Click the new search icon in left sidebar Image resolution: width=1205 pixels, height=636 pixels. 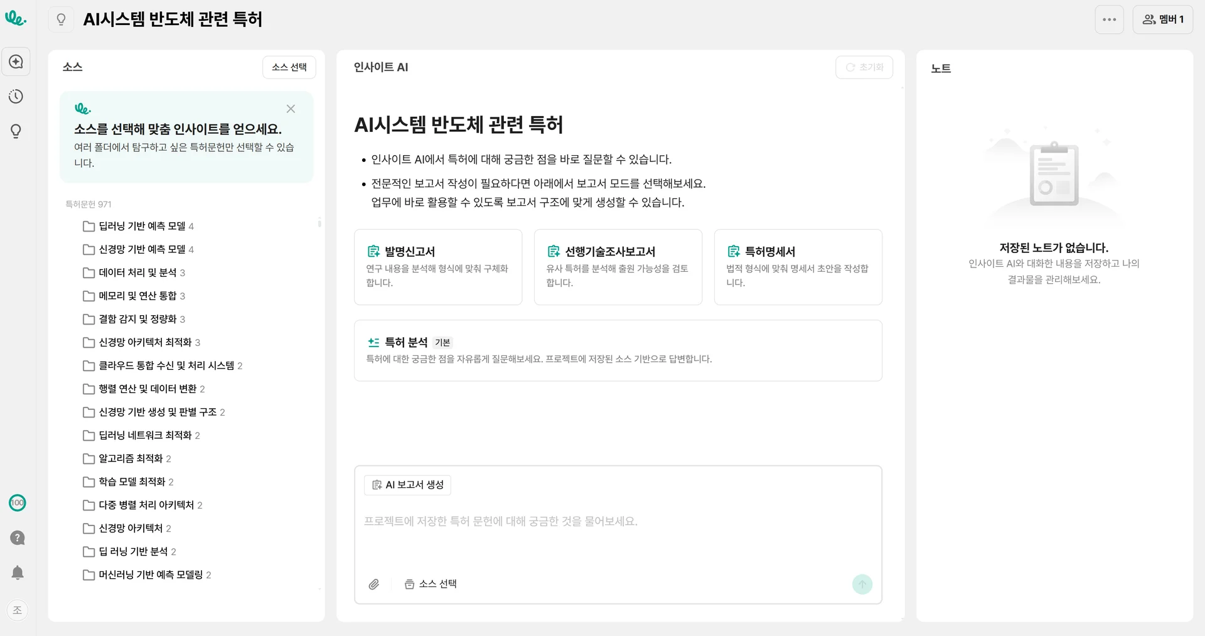click(16, 62)
